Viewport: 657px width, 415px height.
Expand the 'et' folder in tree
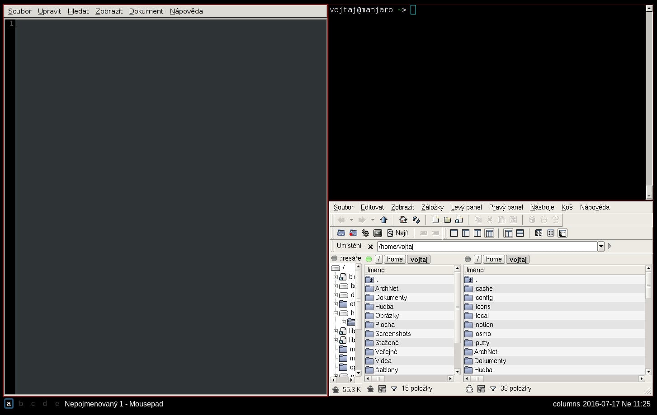point(336,304)
